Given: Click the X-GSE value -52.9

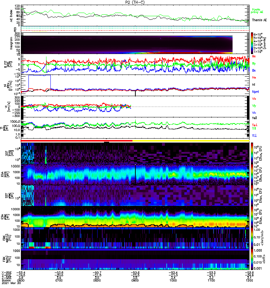Looking at the screenshot, I should coord(249,273).
